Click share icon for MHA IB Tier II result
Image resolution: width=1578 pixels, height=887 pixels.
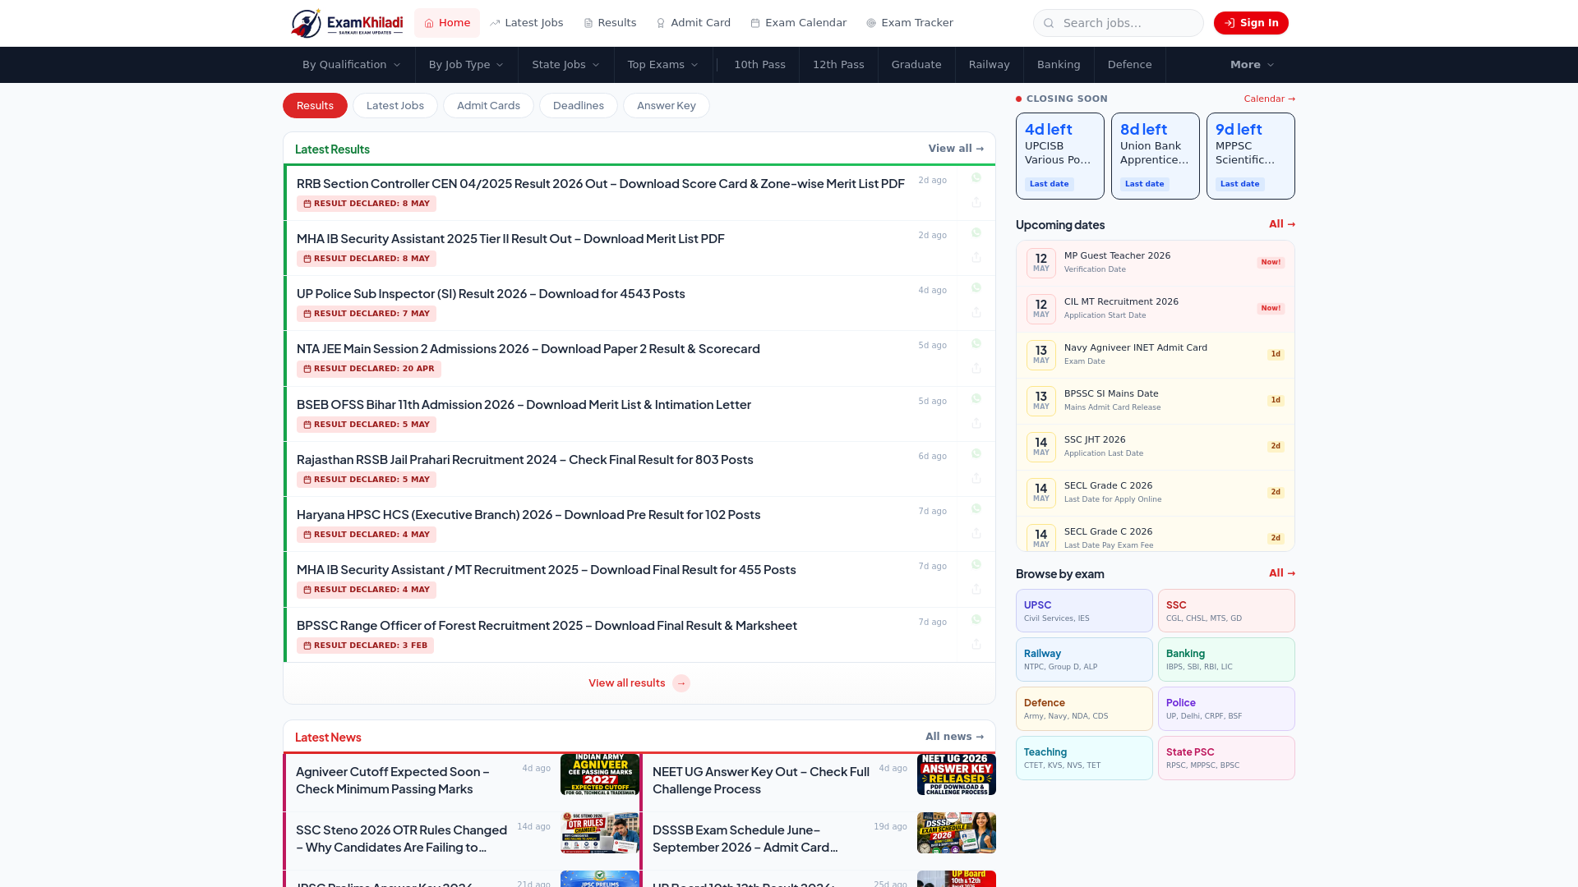976,258
